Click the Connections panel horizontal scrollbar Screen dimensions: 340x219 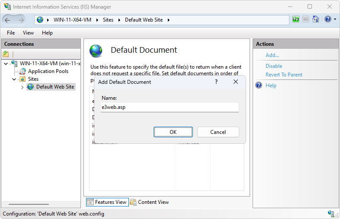[29, 204]
